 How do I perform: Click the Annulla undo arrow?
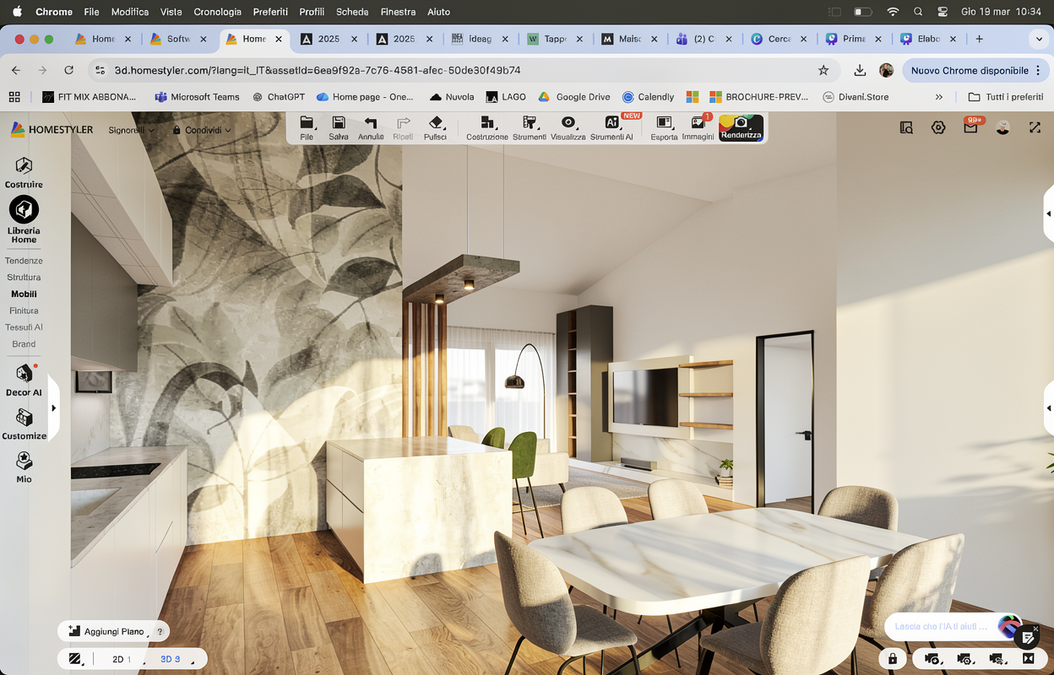370,127
